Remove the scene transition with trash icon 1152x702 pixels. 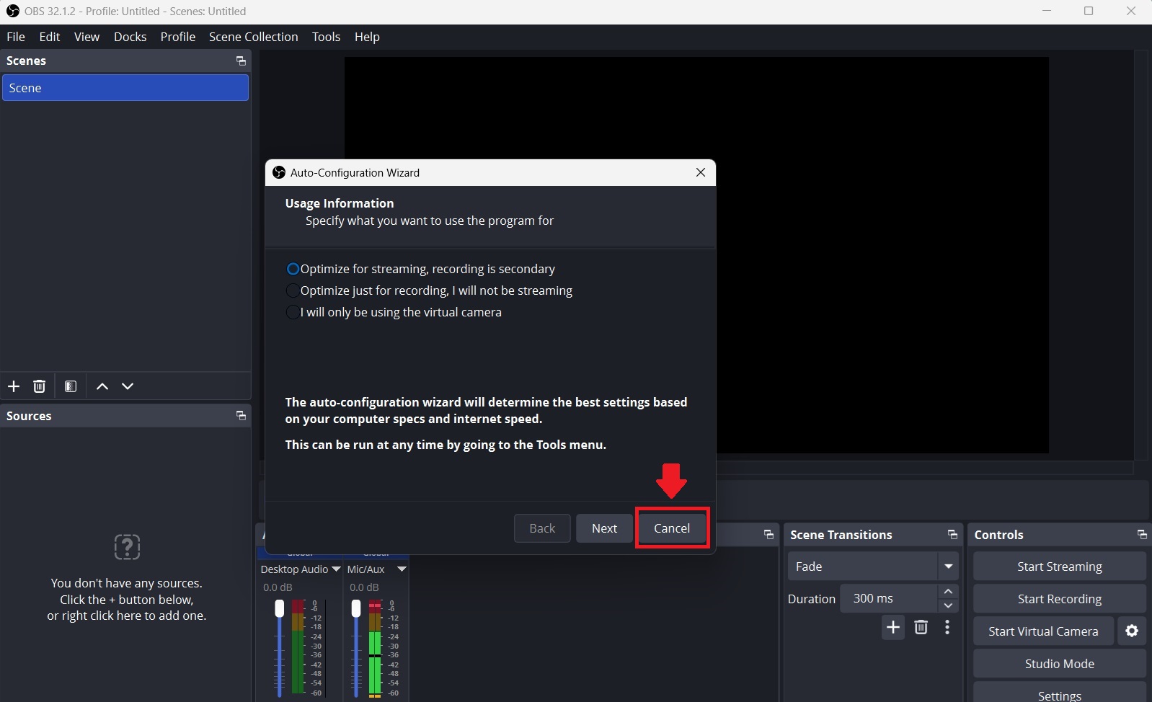coord(921,627)
